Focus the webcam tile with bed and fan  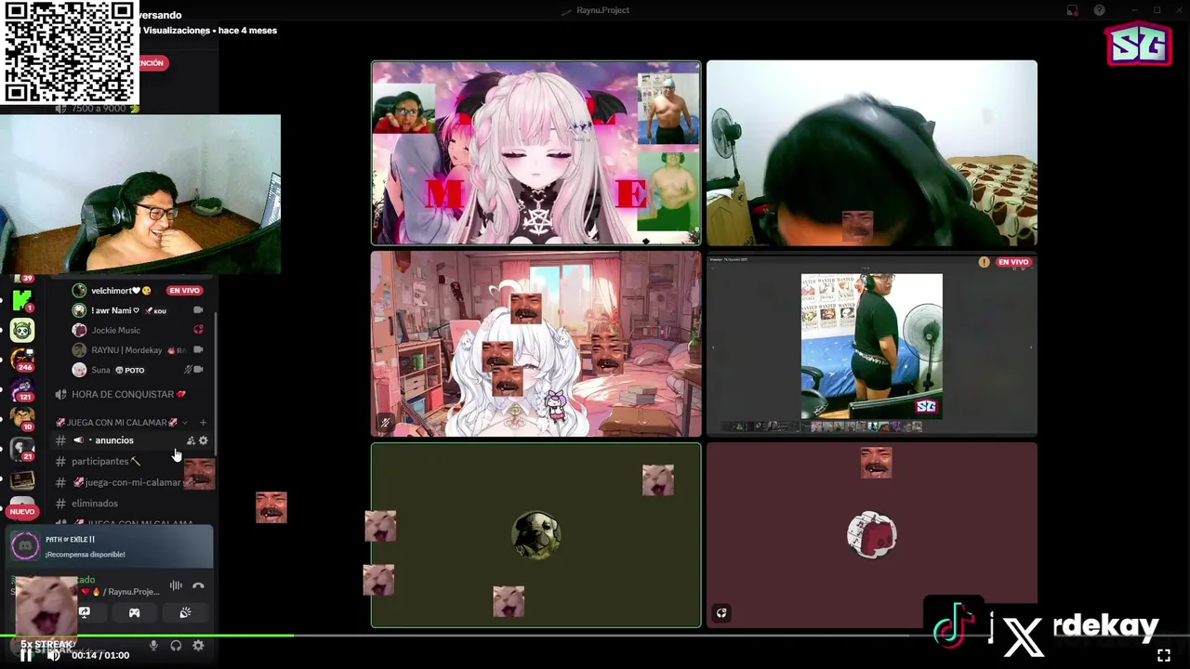871,153
